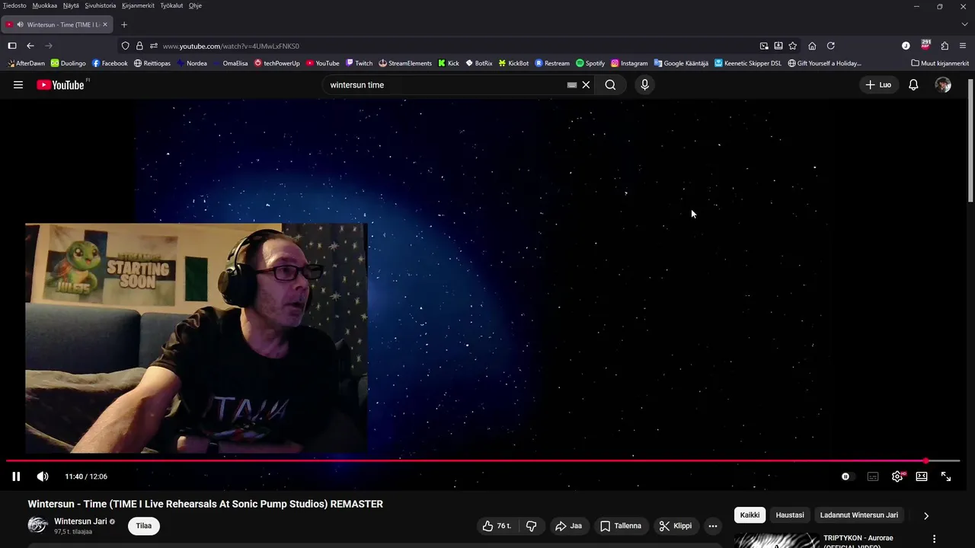Open the Firefox account J icon

coord(906,46)
